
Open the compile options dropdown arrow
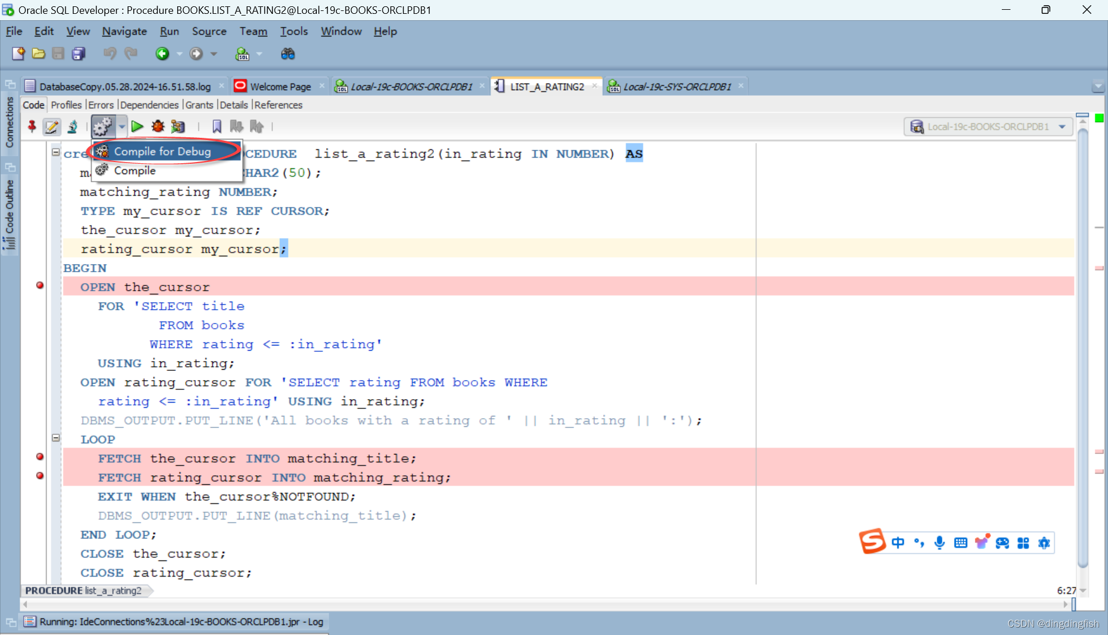pyautogui.click(x=121, y=126)
